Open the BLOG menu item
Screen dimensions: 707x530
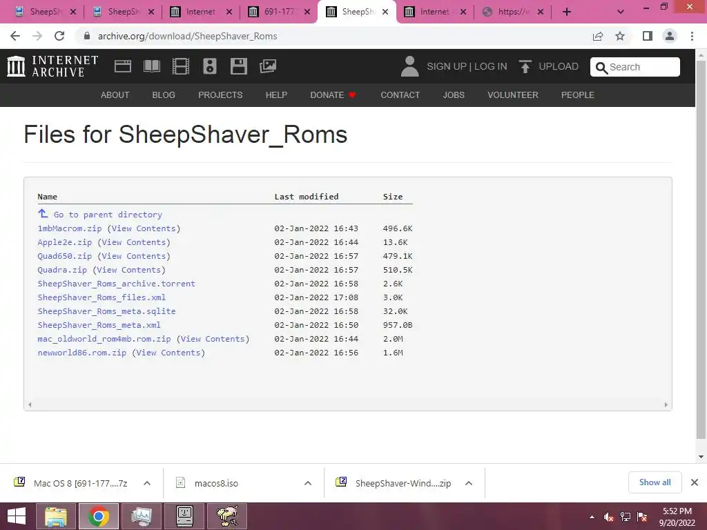[164, 95]
